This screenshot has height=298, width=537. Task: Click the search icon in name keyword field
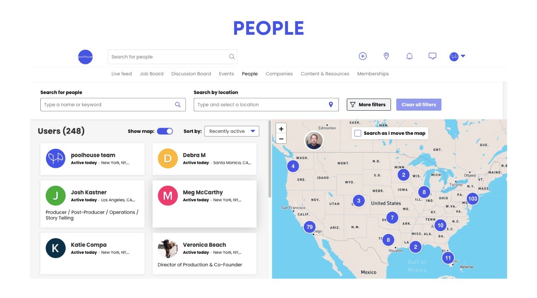tap(178, 105)
